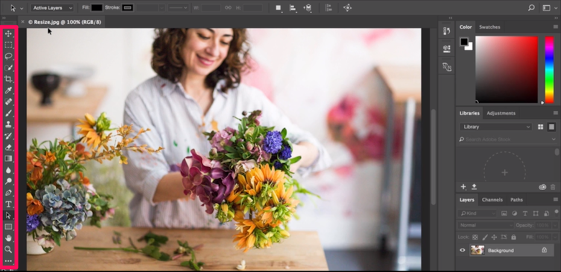
Task: Switch to the Channels tab
Action: click(492, 200)
